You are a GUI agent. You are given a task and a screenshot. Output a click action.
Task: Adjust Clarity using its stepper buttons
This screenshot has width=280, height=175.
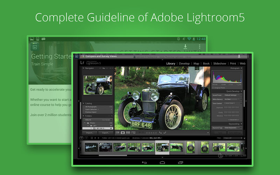(x=232, y=112)
